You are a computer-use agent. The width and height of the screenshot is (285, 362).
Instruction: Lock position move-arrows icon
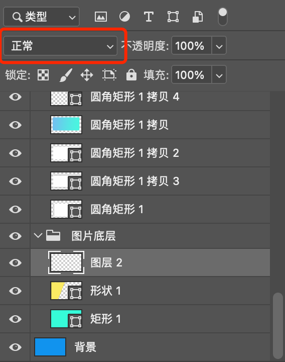click(x=87, y=75)
